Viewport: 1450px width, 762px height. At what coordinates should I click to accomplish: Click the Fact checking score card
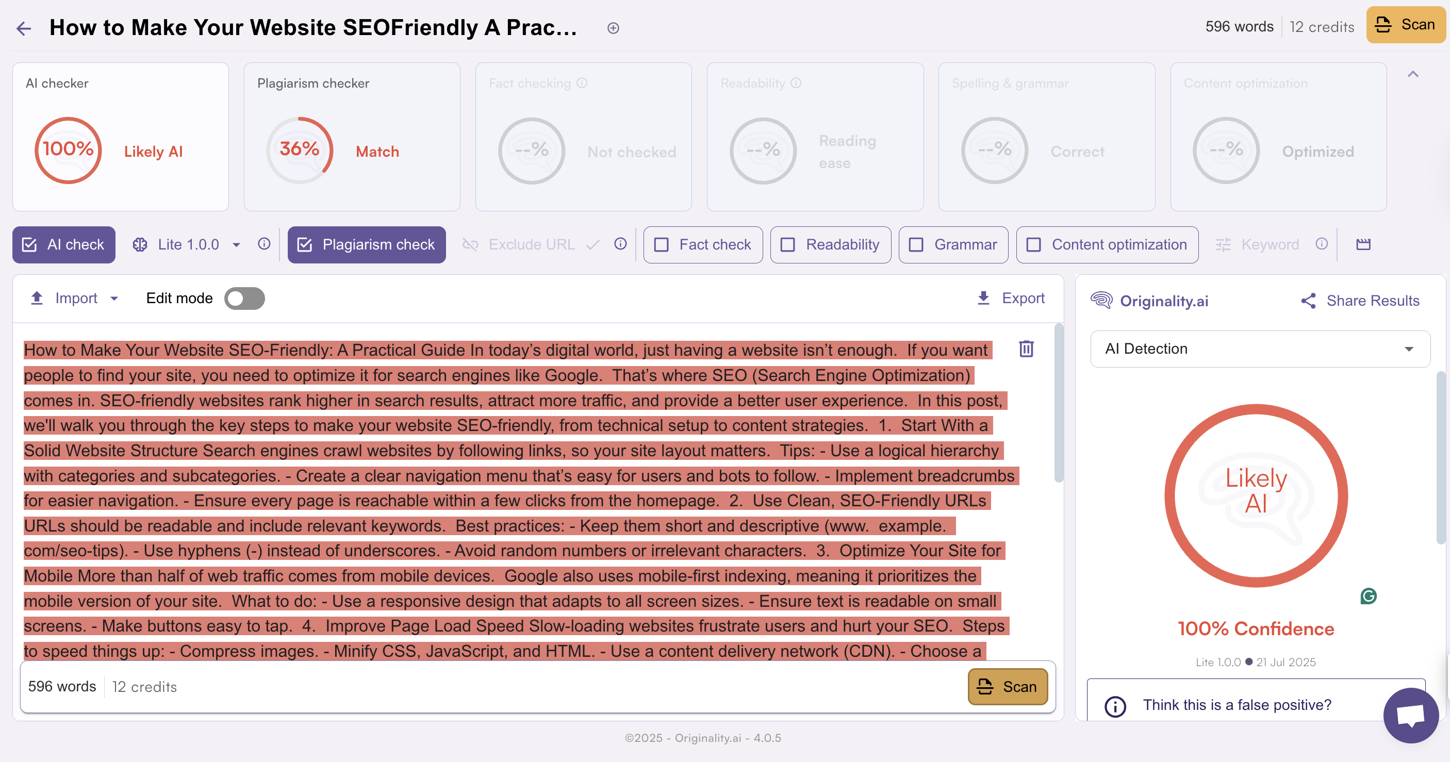pos(583,137)
